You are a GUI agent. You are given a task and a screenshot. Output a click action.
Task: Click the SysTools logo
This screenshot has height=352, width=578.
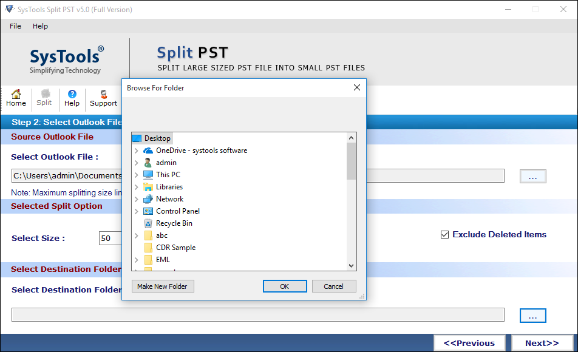[65, 58]
